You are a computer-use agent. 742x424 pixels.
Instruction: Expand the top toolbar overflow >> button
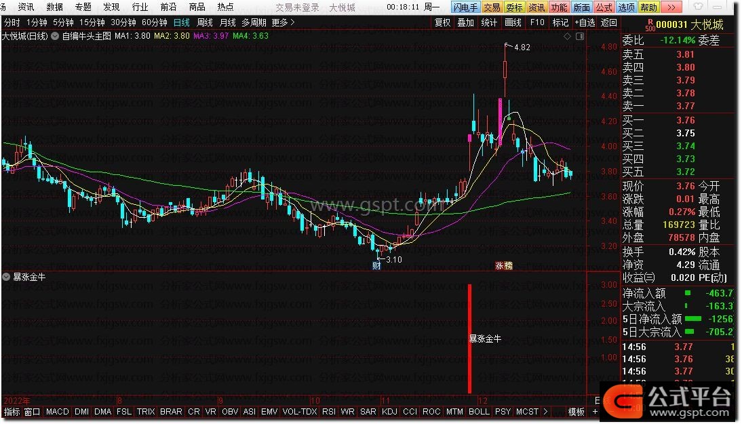[671, 7]
